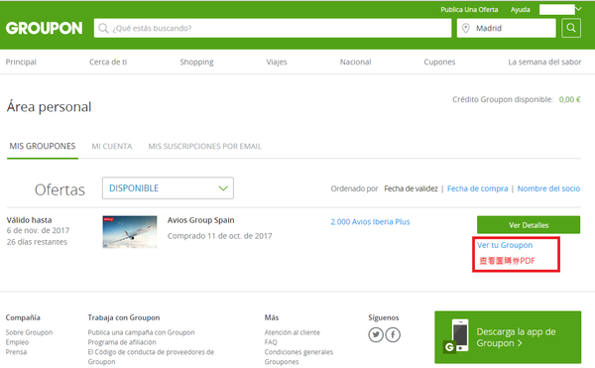The image size is (595, 368).
Task: Open the FAQ footer link
Action: point(271,342)
